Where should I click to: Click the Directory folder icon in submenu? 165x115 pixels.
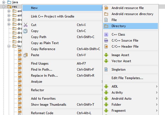point(106,26)
